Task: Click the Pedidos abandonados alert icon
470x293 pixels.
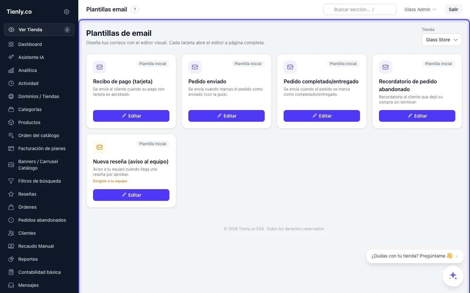Action: click(11, 220)
